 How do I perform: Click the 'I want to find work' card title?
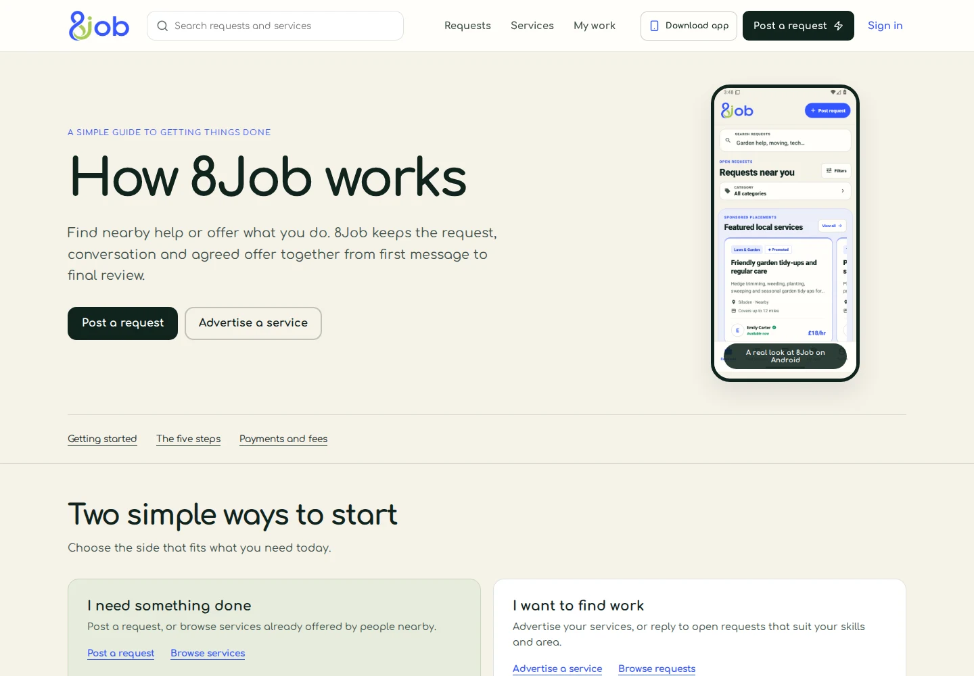point(578,606)
